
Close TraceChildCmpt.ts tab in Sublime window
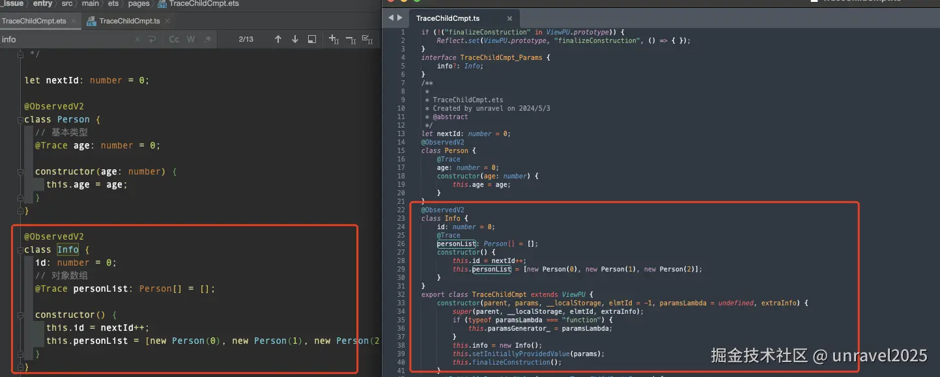pyautogui.click(x=509, y=19)
